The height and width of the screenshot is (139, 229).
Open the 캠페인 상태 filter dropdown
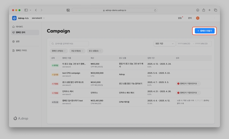pos(59,51)
